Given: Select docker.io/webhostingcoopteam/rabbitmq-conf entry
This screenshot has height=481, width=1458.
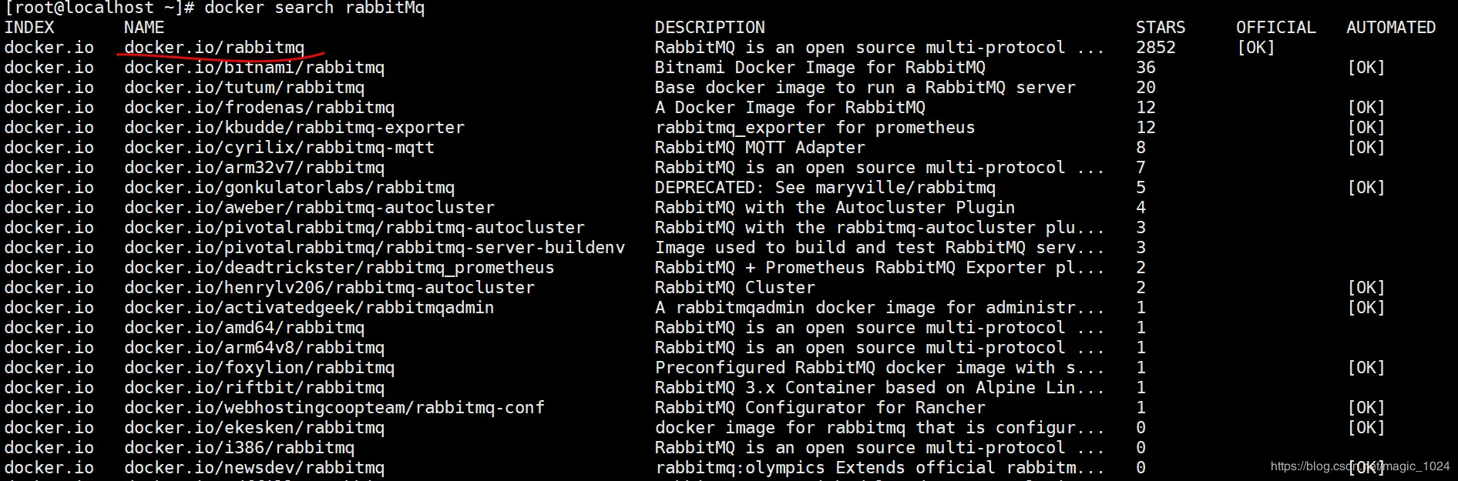Looking at the screenshot, I should coord(334,408).
